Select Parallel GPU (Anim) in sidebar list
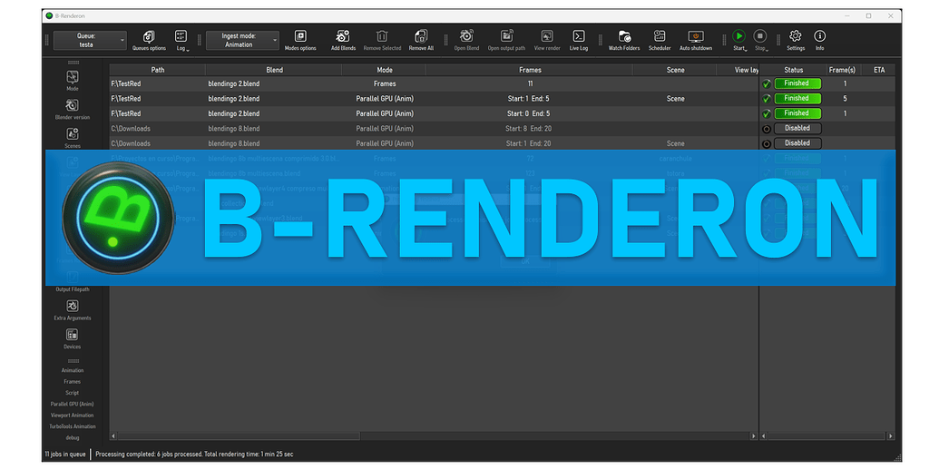The width and height of the screenshot is (939, 469). [73, 405]
